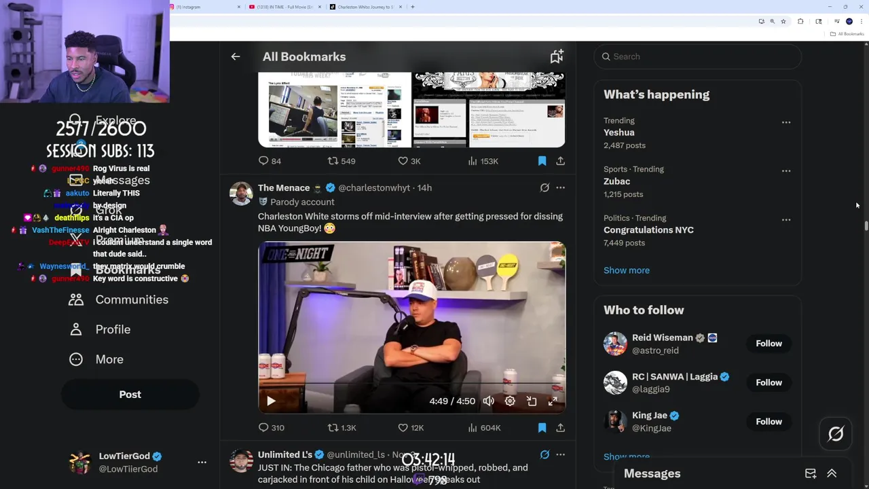The width and height of the screenshot is (869, 489).
Task: Reply to the post with 84 replies
Action: tap(270, 161)
